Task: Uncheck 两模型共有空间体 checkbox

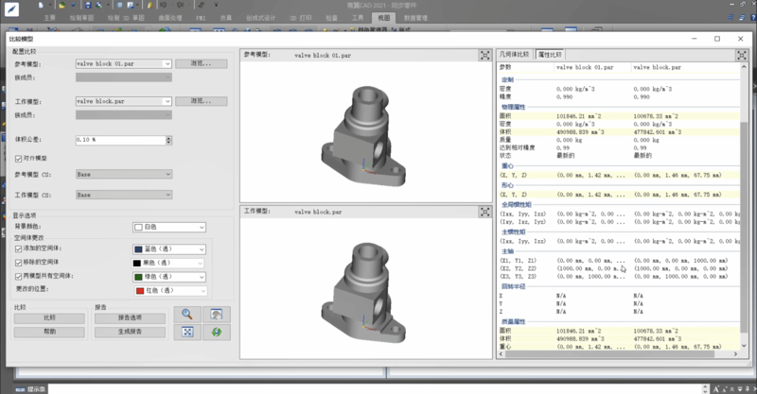Action: (19, 276)
